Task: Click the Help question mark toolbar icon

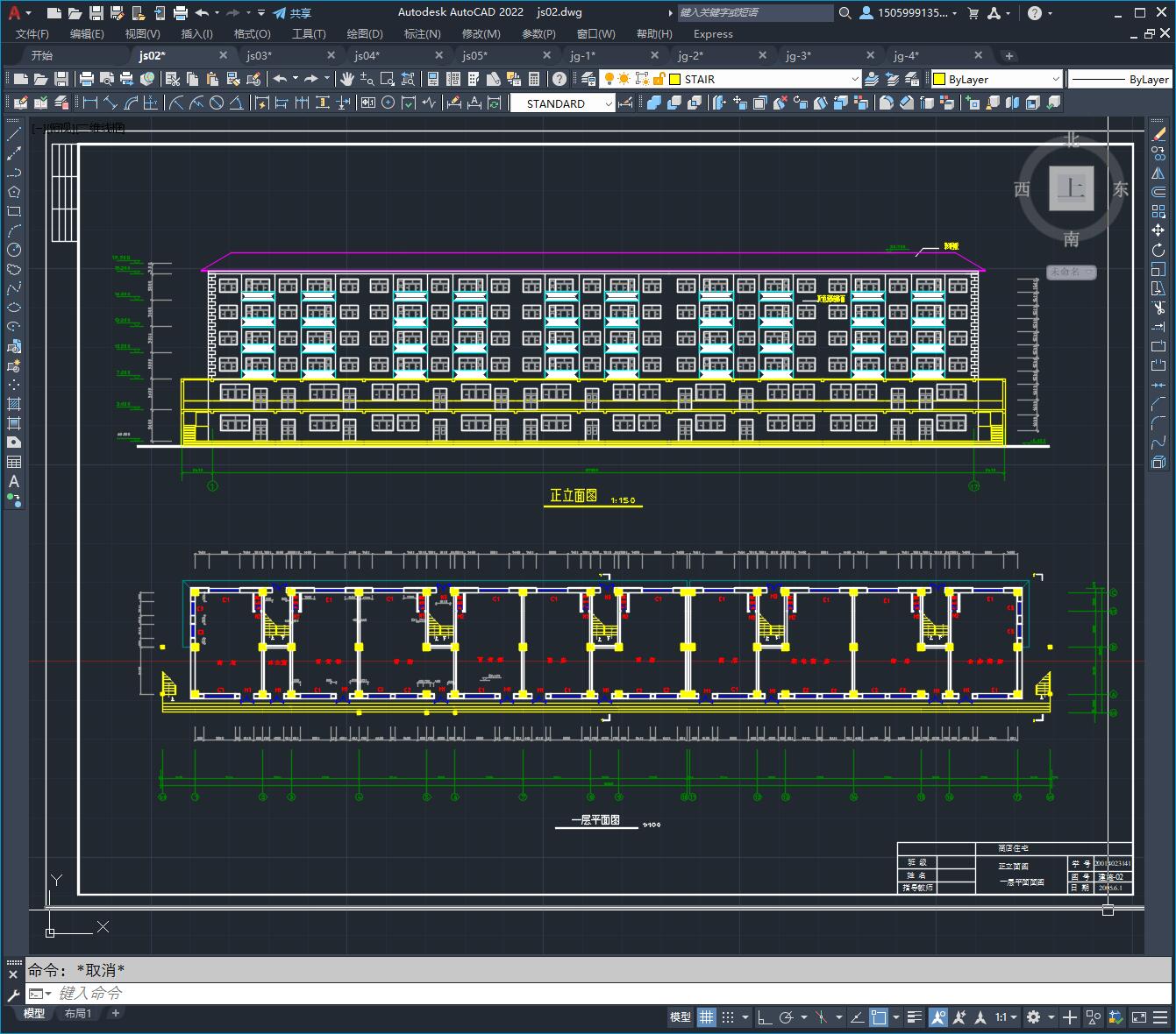Action: 559,79
